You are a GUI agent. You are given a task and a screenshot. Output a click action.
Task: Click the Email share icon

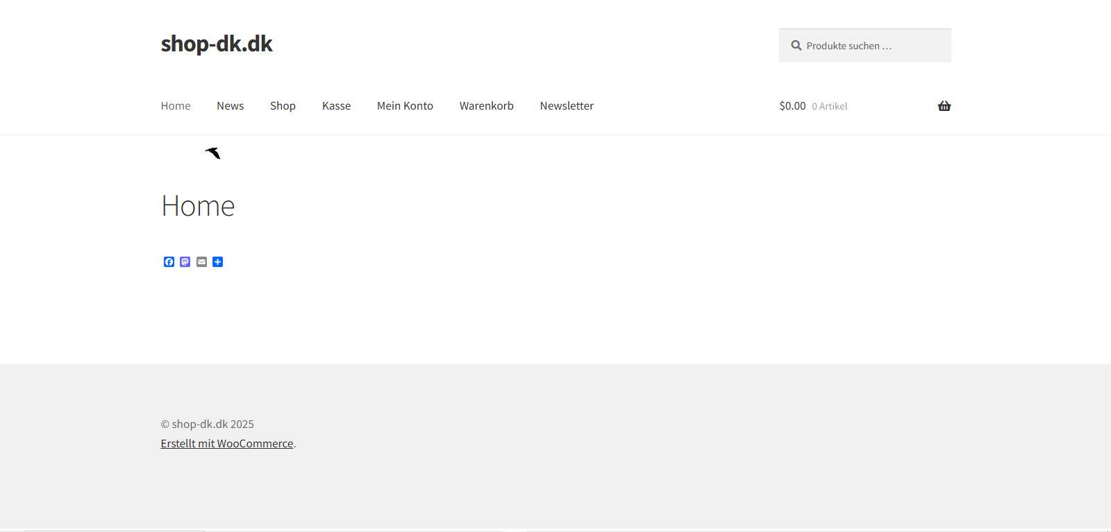(x=201, y=261)
